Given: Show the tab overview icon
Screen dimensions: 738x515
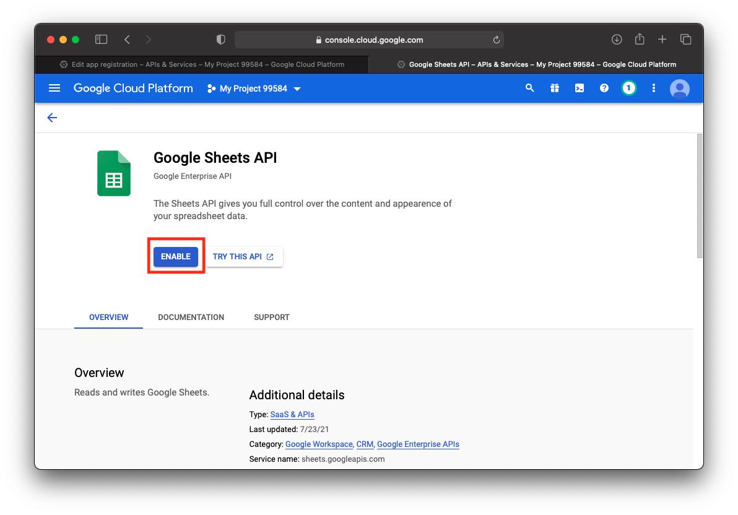Looking at the screenshot, I should [x=685, y=40].
